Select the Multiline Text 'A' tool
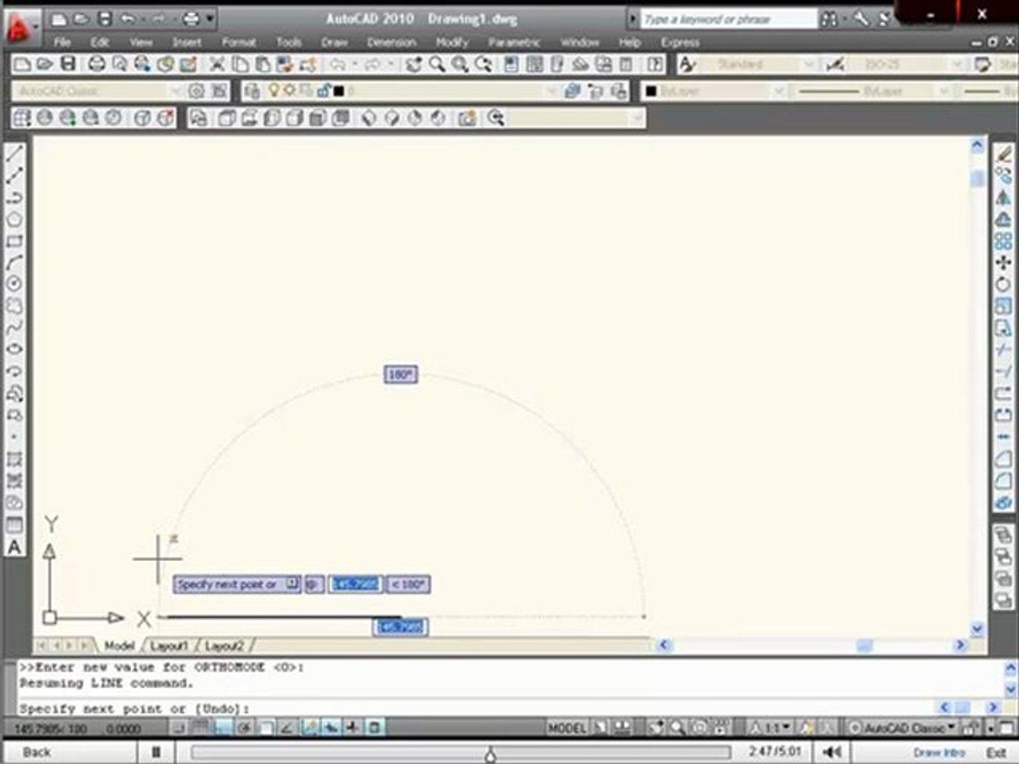This screenshot has width=1019, height=764. coord(14,547)
